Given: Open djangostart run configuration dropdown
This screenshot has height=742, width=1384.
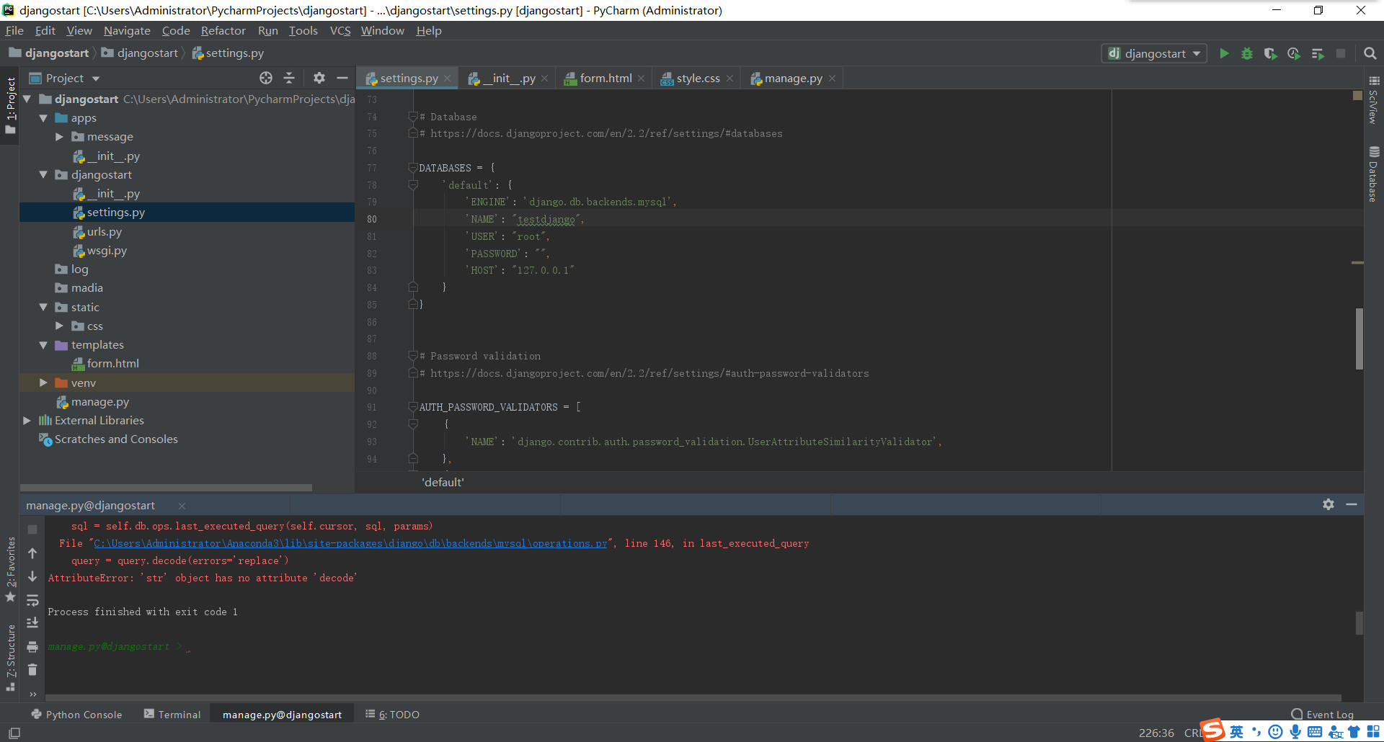Looking at the screenshot, I should pyautogui.click(x=1154, y=54).
